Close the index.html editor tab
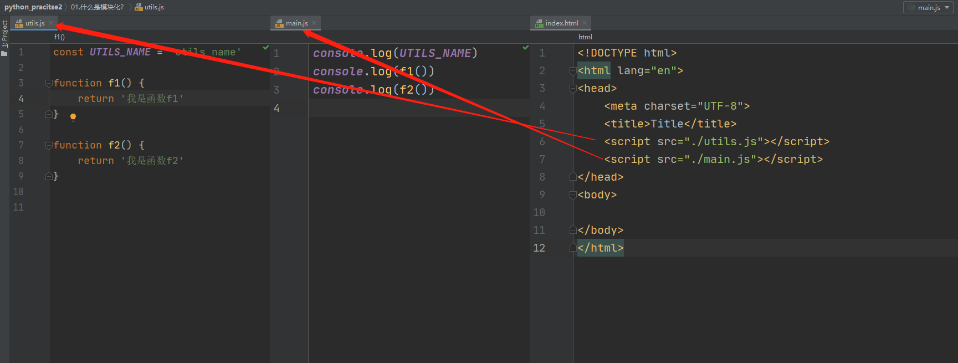This screenshot has height=363, width=958. tap(585, 23)
